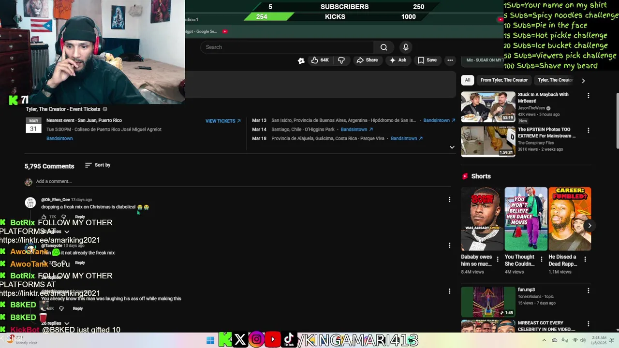This screenshot has width=619, height=348.
Task: Open Bandsintown link for Santiago, Chile event
Action: pos(357,130)
